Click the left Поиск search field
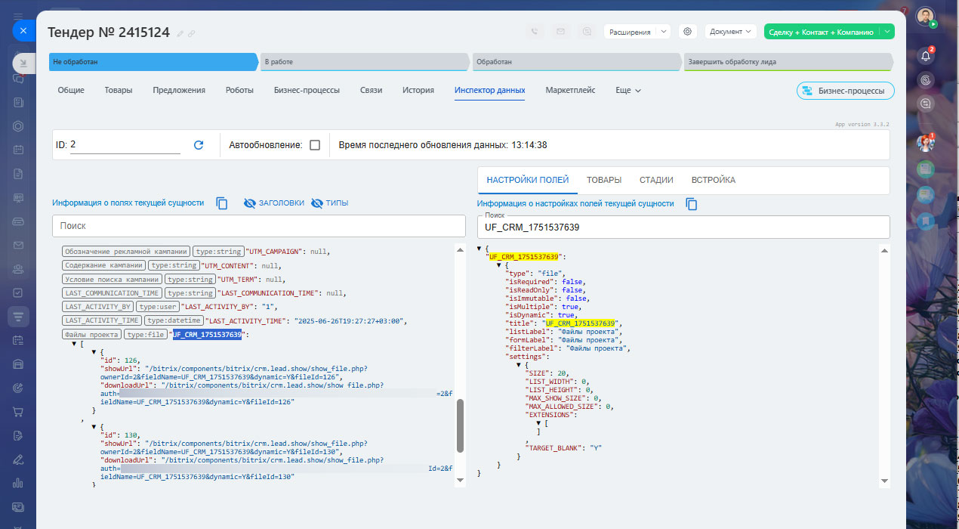Image resolution: width=959 pixels, height=529 pixels. coord(259,226)
